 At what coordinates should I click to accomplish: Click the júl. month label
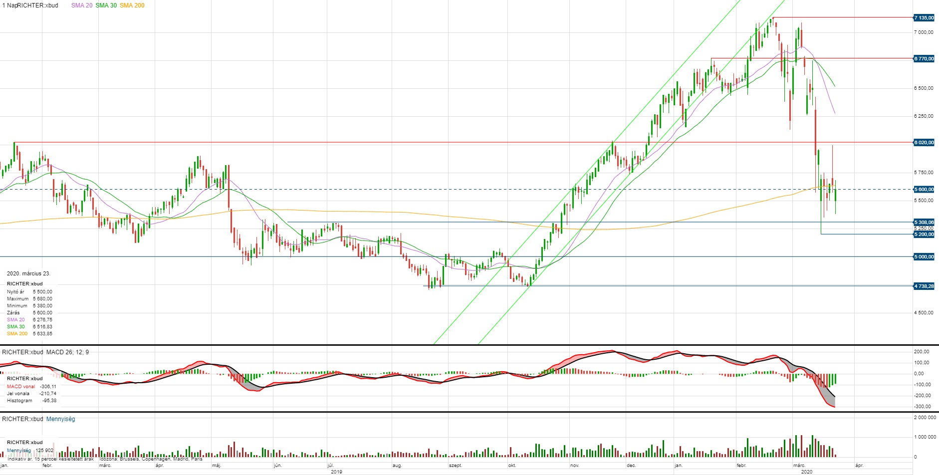(x=330, y=466)
